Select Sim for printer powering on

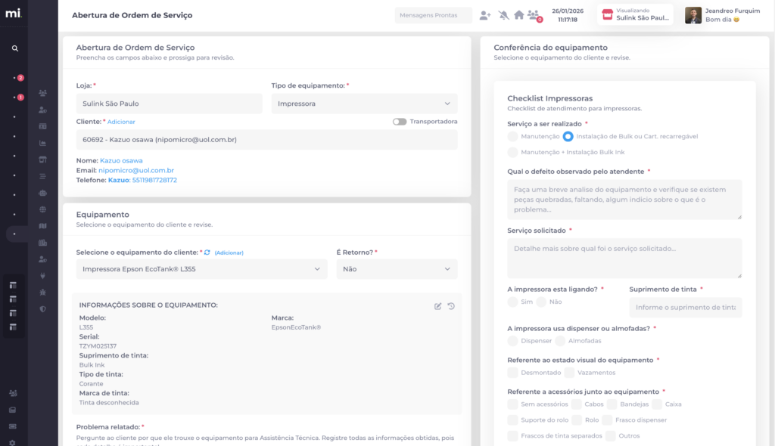pos(513,302)
